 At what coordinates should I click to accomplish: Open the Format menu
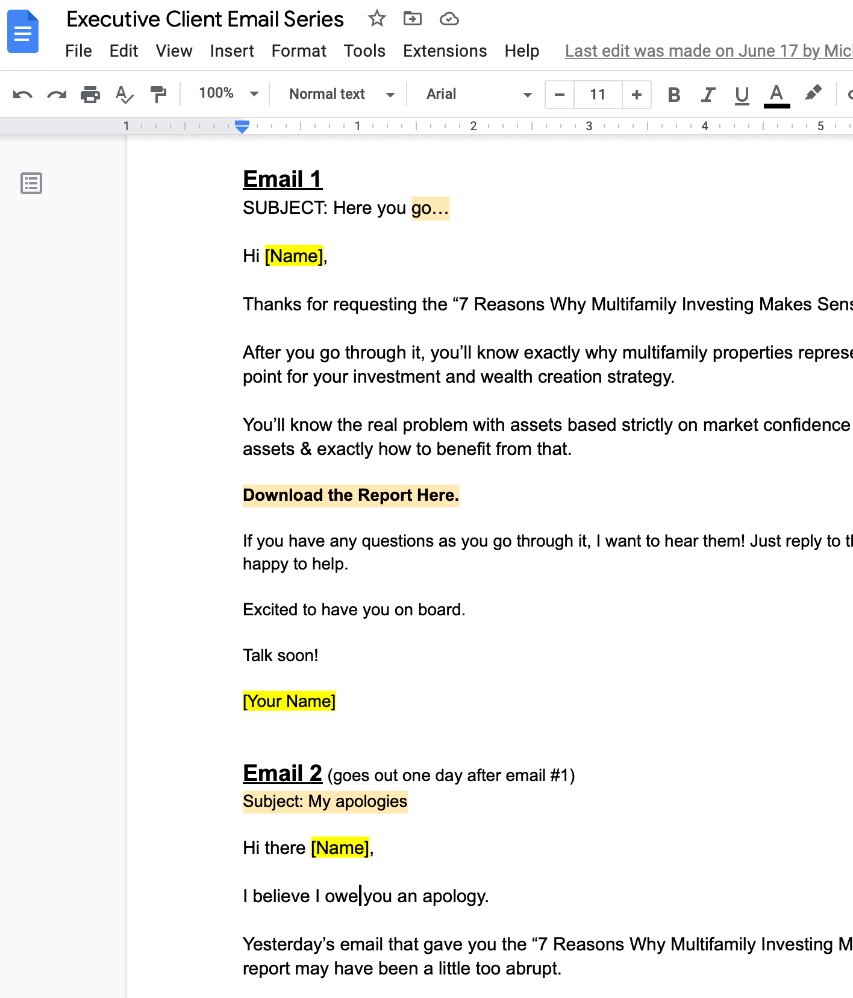pos(299,51)
